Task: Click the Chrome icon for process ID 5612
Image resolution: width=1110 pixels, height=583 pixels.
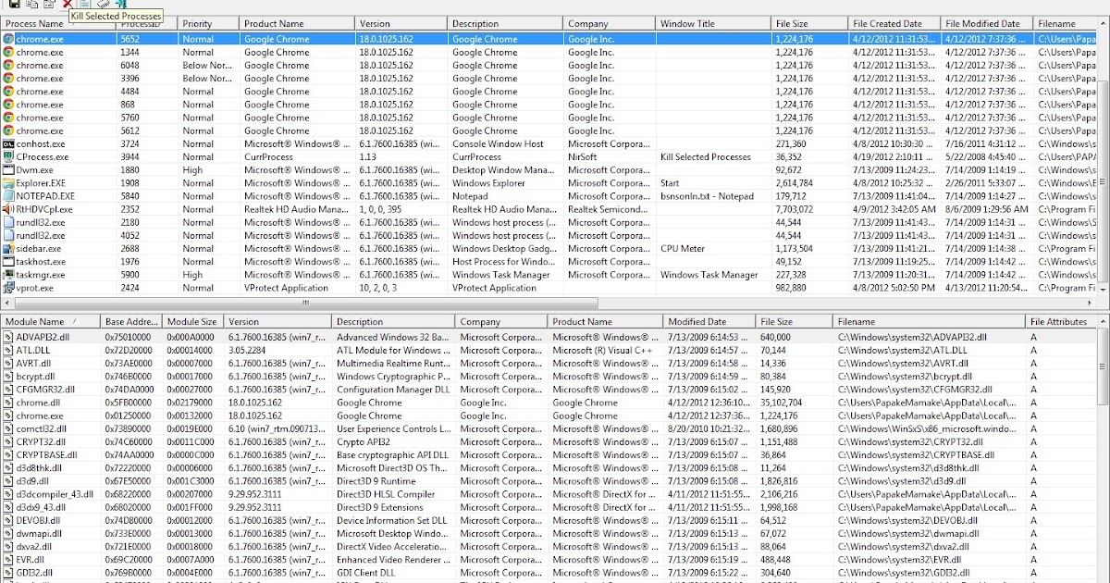Action: pos(8,130)
